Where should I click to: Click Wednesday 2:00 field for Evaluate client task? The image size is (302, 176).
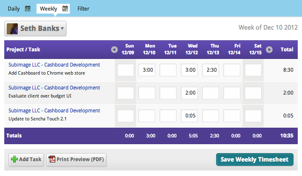(189, 93)
